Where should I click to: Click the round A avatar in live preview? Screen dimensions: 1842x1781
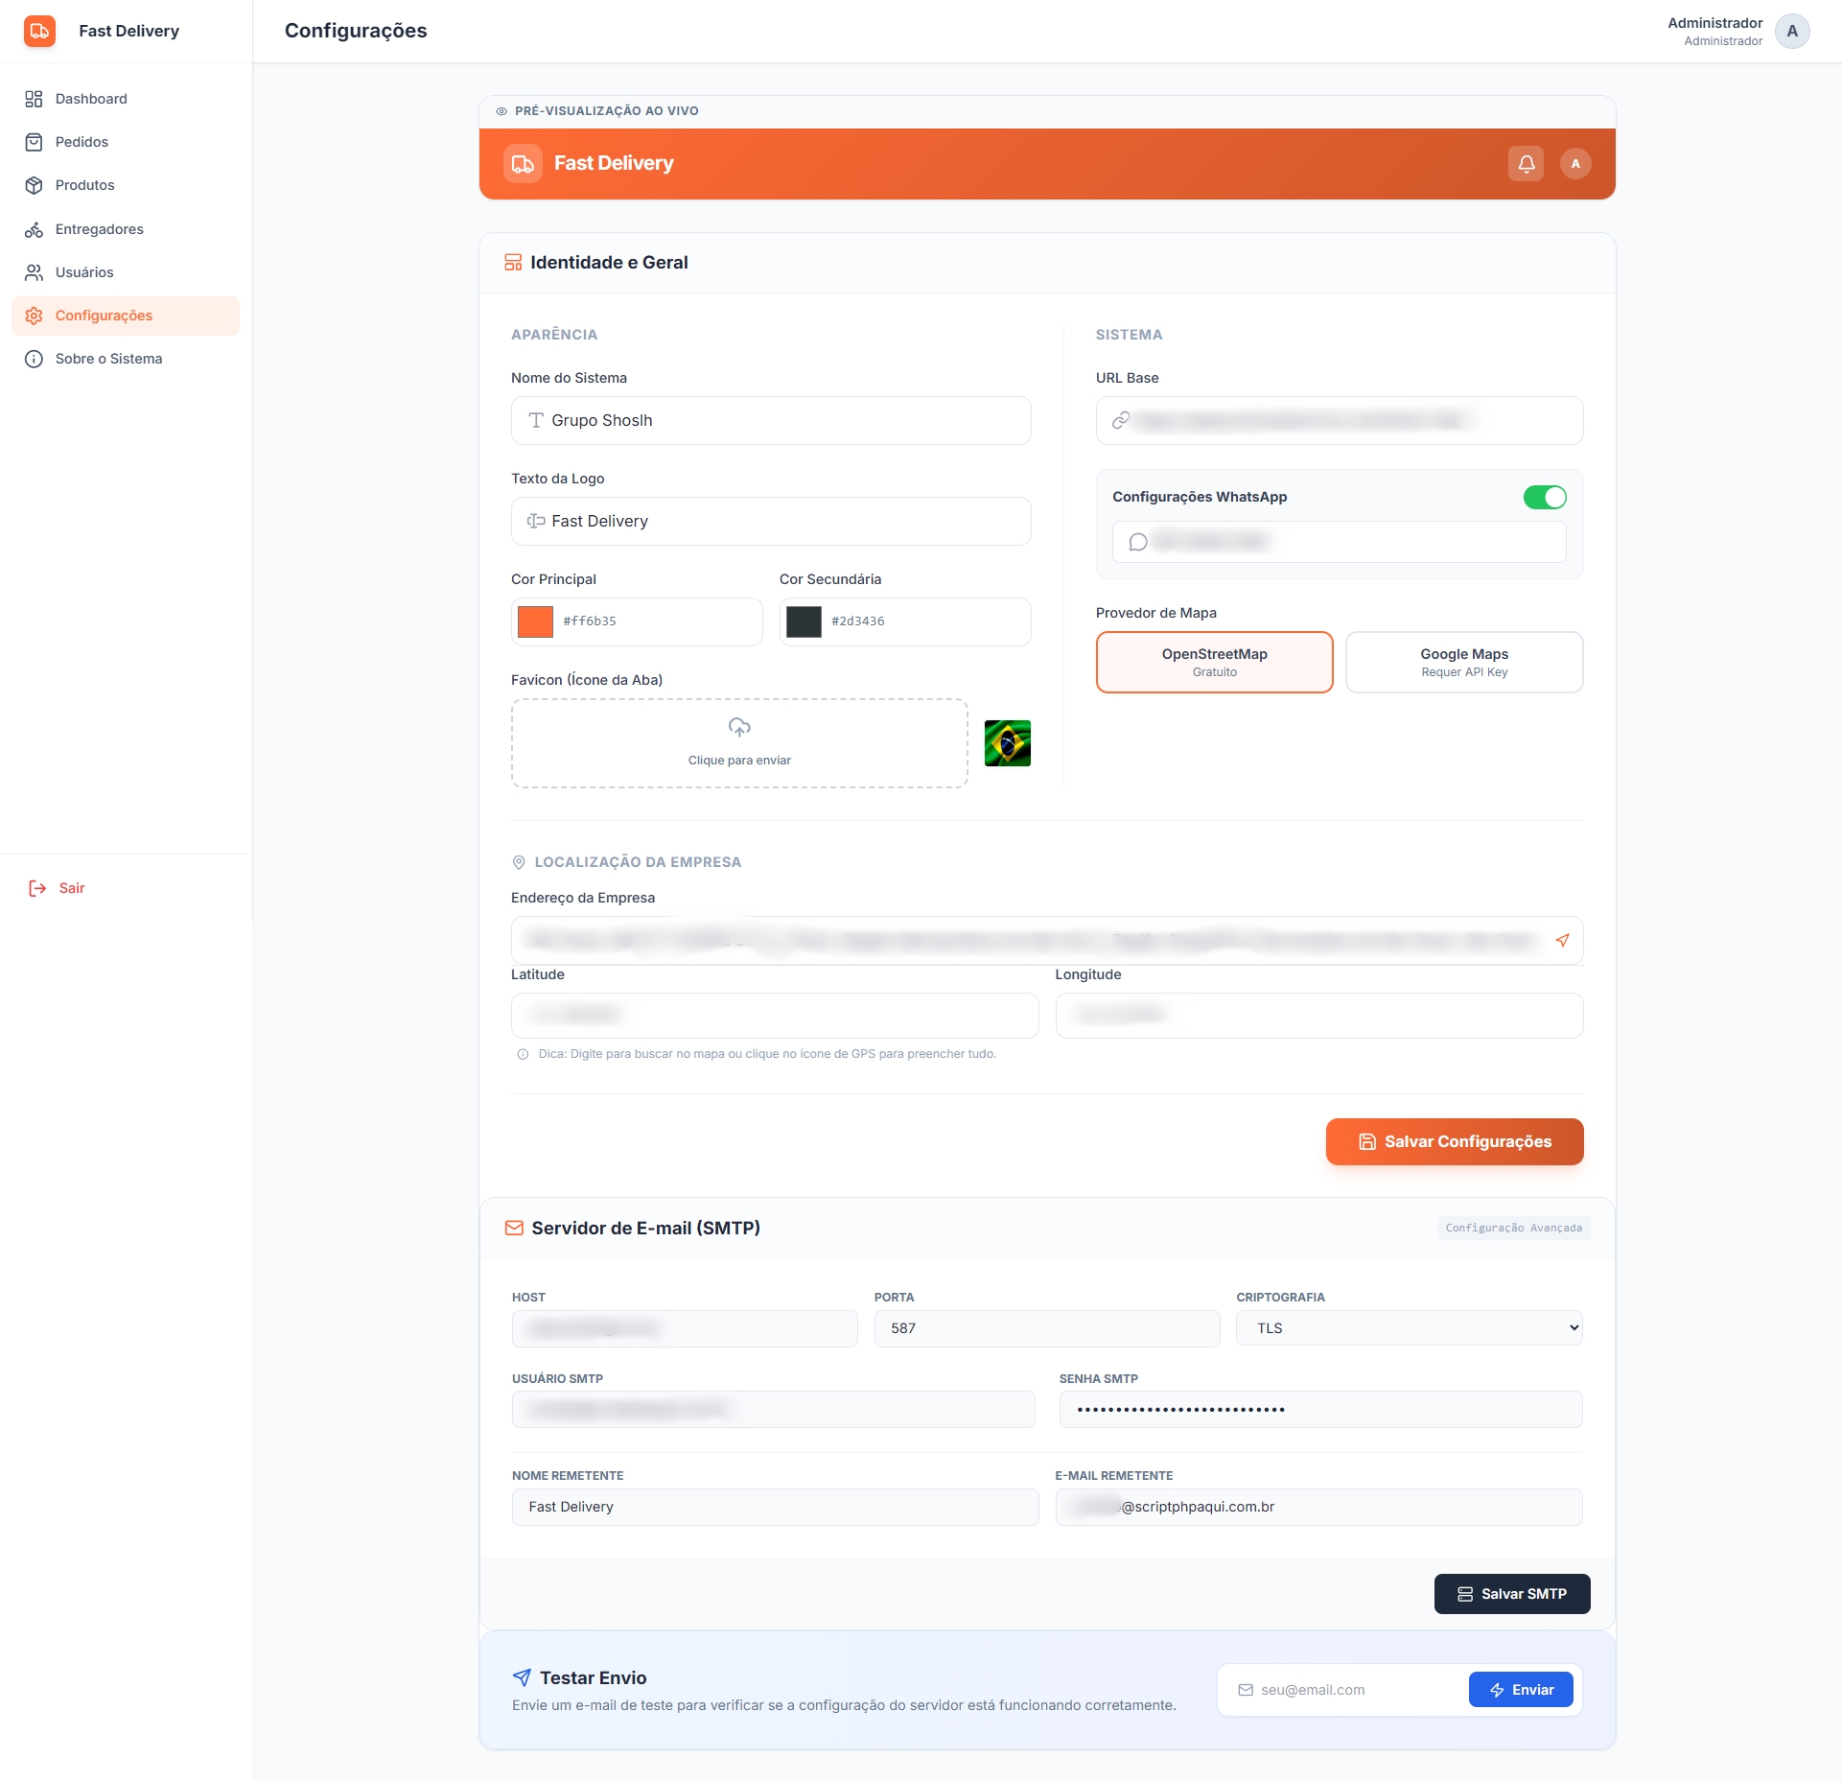coord(1574,163)
